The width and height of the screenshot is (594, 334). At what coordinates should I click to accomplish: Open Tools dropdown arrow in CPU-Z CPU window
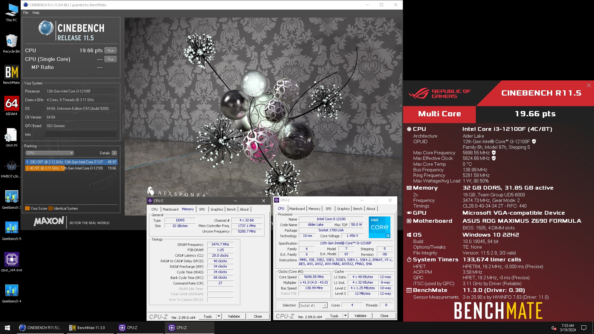tap(346, 316)
